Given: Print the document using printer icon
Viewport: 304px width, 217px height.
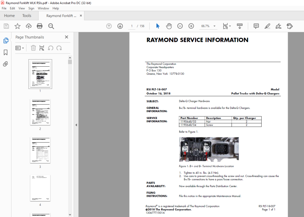Looking at the screenshot, I should [39, 26].
